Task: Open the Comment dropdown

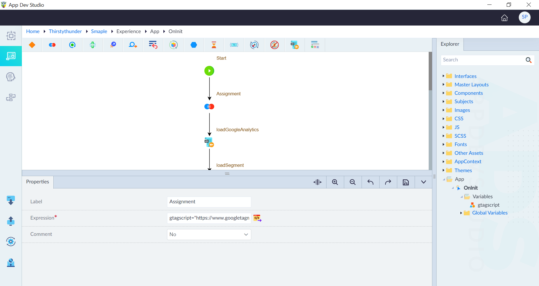Action: (x=209, y=234)
